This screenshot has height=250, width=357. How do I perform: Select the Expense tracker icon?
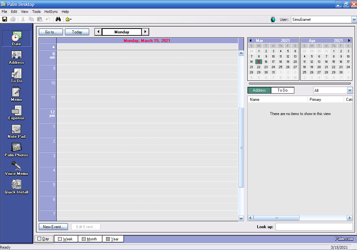pyautogui.click(x=16, y=112)
